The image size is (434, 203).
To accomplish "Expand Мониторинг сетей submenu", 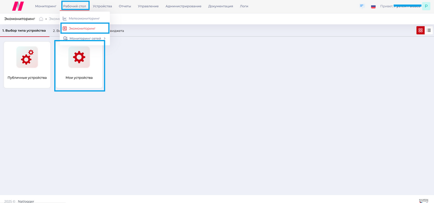I will pyautogui.click(x=85, y=38).
